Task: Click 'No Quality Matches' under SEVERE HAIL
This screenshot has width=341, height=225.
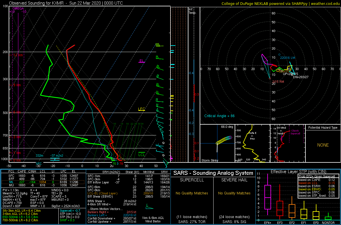Action: pyautogui.click(x=234, y=193)
